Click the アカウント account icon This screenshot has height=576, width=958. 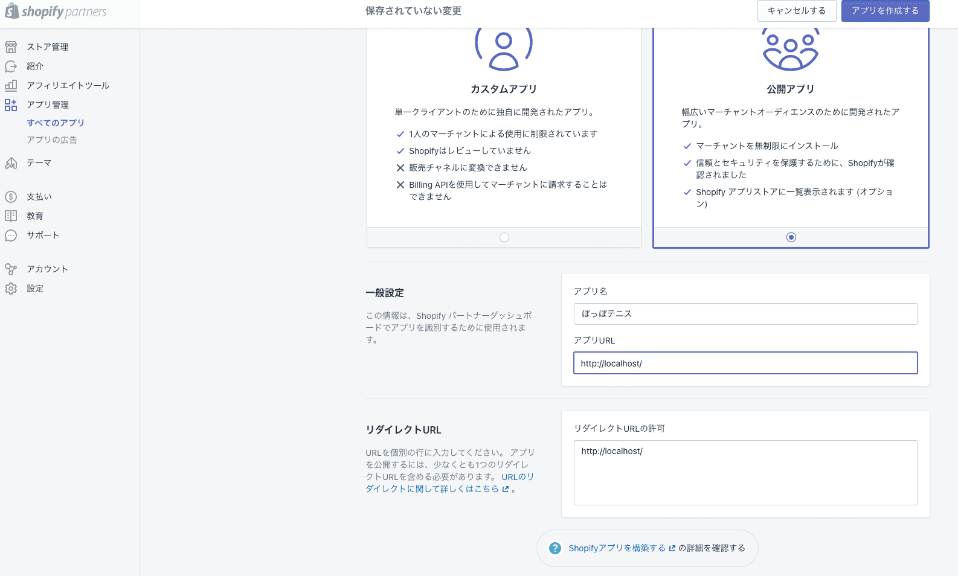(11, 269)
